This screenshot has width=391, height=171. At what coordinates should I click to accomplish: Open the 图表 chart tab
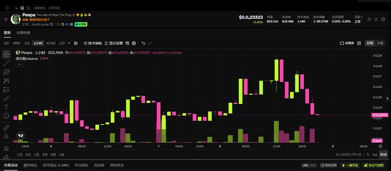(x=7, y=33)
